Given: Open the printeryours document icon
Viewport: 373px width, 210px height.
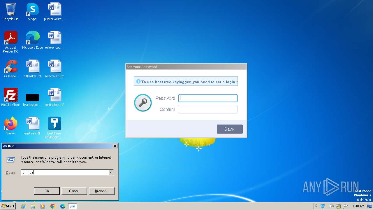Looking at the screenshot, I should (x=54, y=12).
